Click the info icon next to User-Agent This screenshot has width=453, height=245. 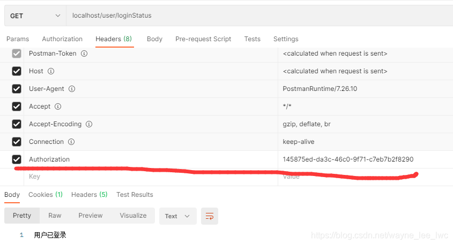click(x=72, y=89)
